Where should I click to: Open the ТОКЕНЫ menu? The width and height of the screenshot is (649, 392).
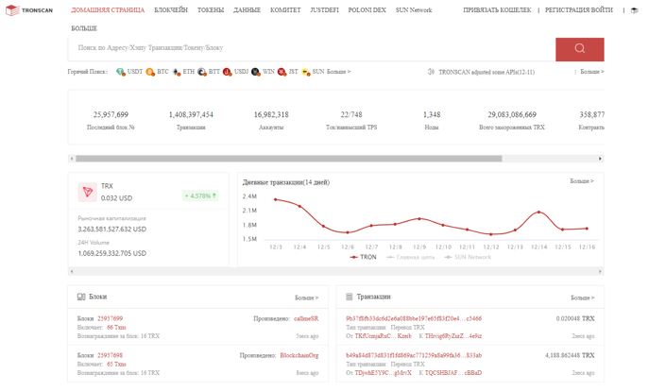point(211,9)
